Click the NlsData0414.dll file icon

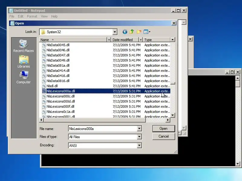pyautogui.click(x=44, y=71)
